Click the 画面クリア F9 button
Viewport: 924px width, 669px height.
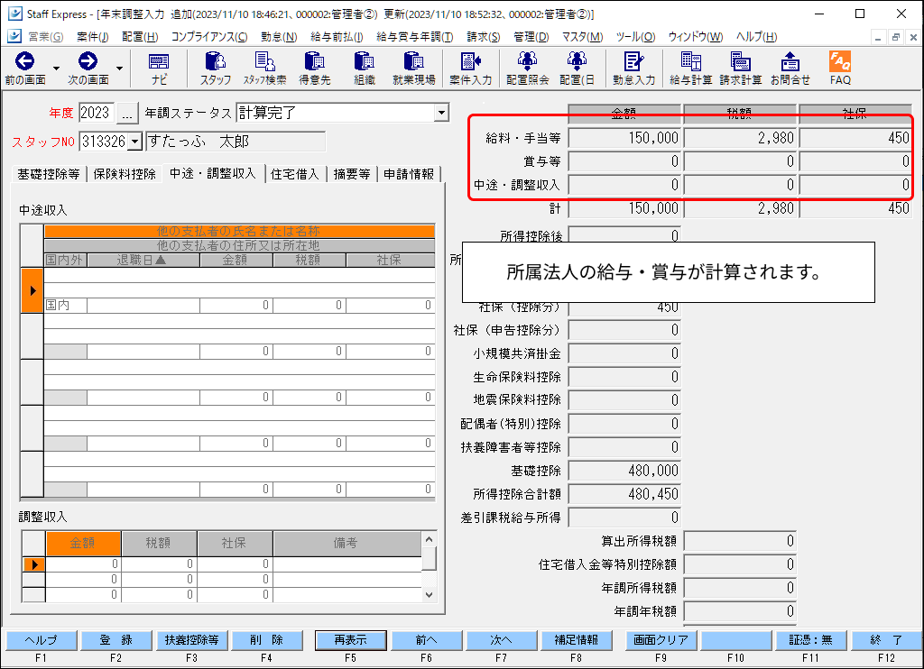point(661,640)
